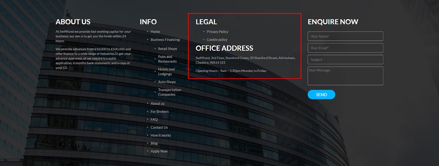The height and width of the screenshot is (166, 439).
Task: Focus the Your Email field
Action: [x=345, y=48]
